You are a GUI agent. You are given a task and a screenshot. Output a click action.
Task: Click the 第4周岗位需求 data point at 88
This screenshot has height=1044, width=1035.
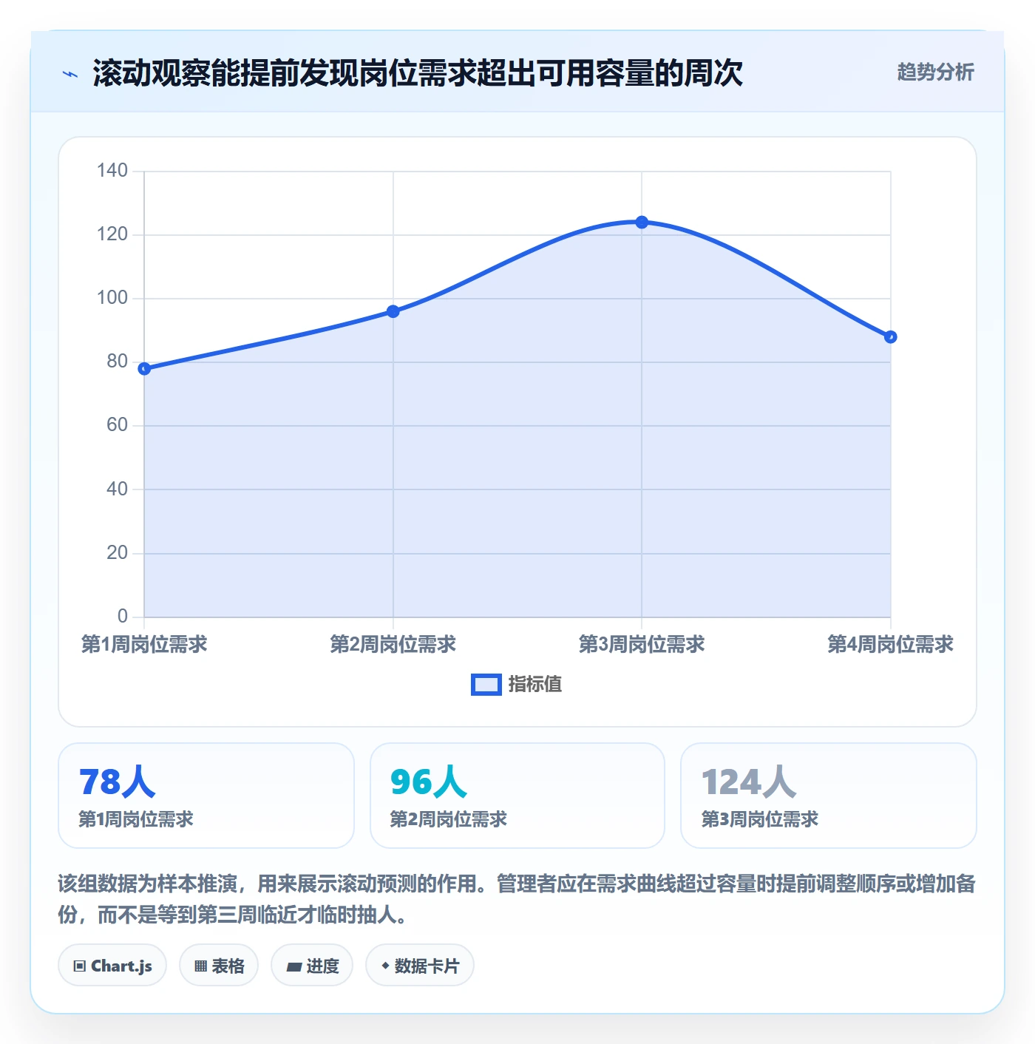(890, 336)
